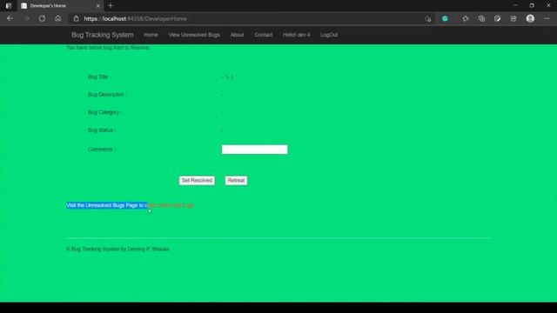
Task: Click Hello! dev 4 nav item
Action: point(297,35)
